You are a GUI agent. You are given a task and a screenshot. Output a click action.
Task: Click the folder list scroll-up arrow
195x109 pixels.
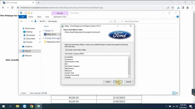[129, 57]
